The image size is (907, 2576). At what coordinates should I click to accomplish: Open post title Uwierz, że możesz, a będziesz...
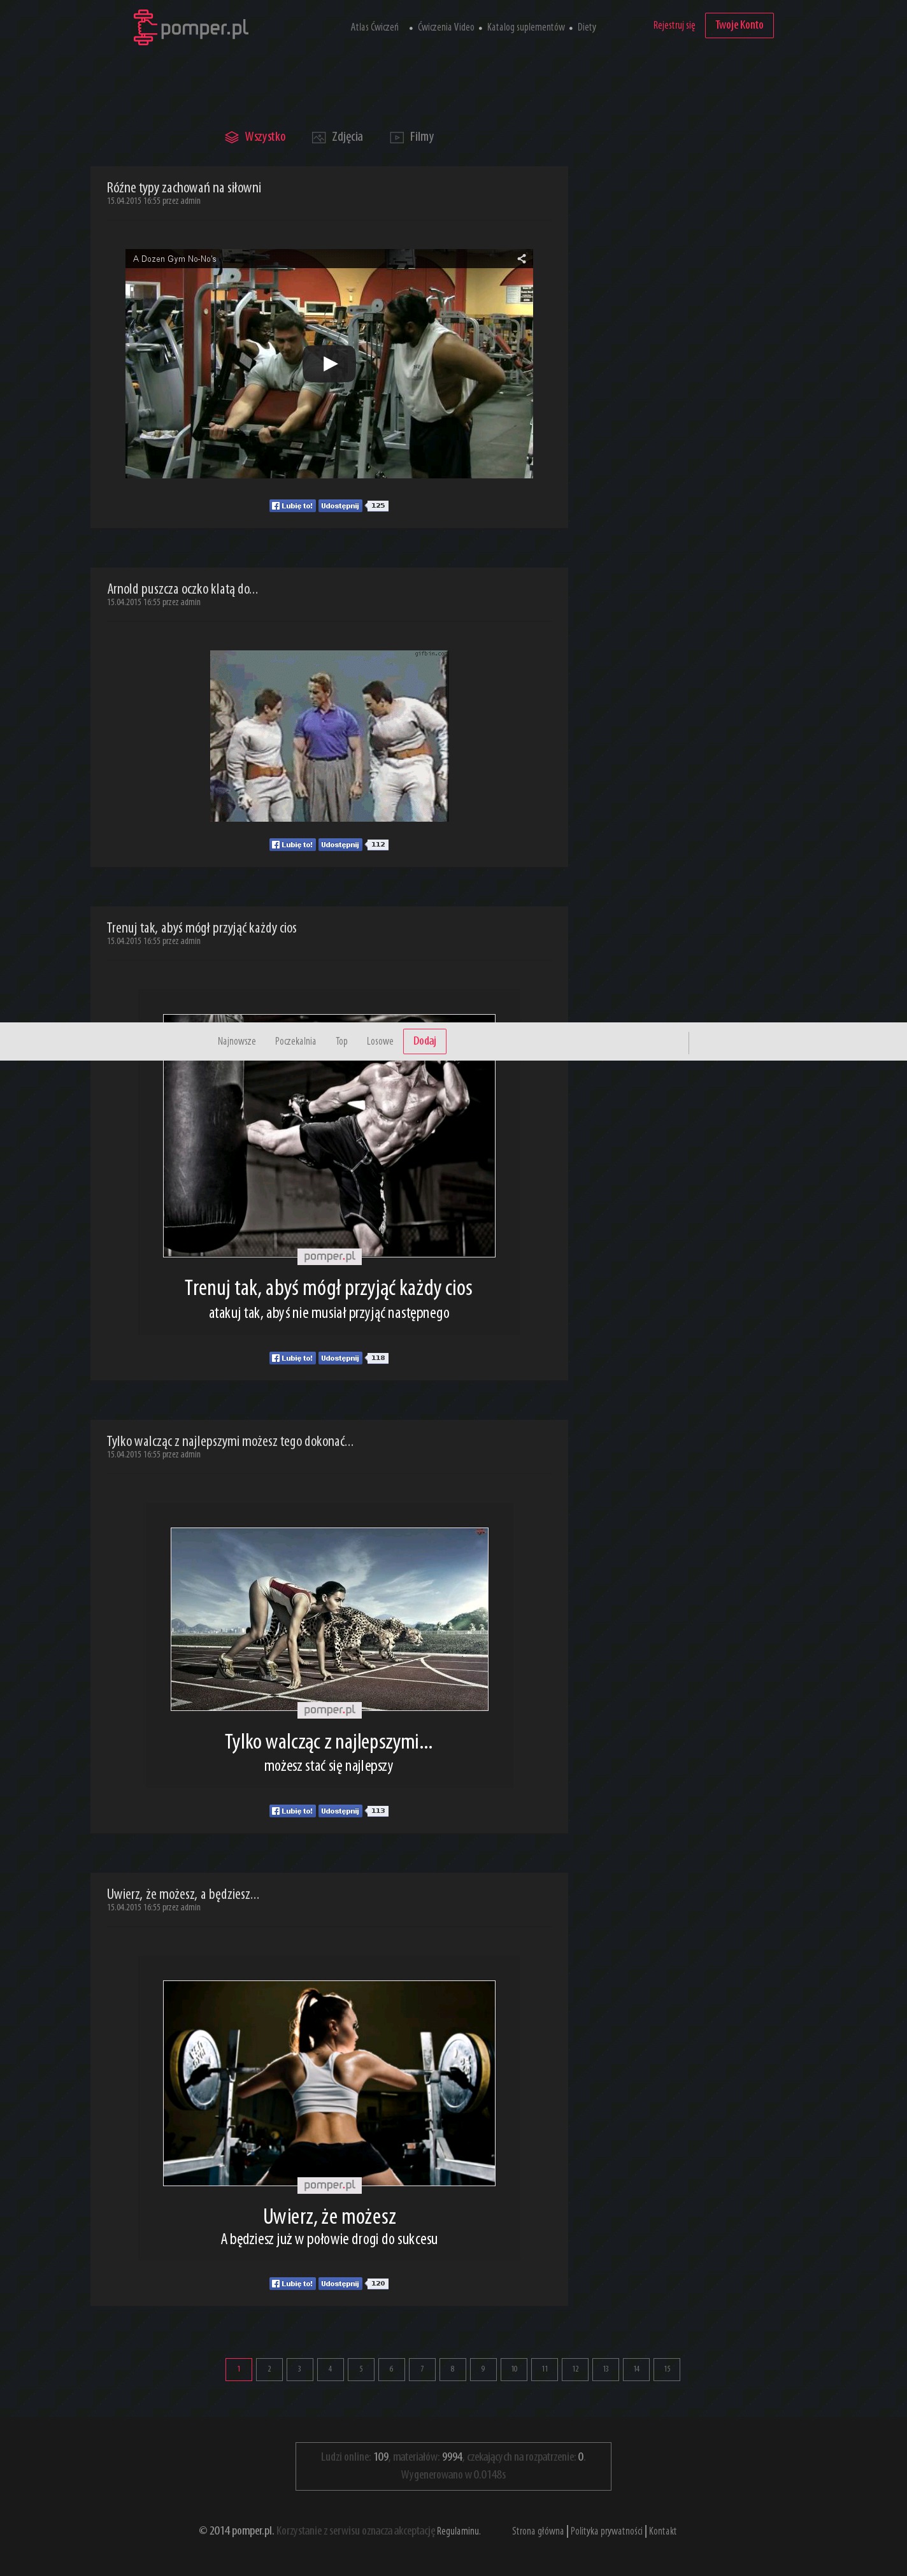click(183, 1894)
